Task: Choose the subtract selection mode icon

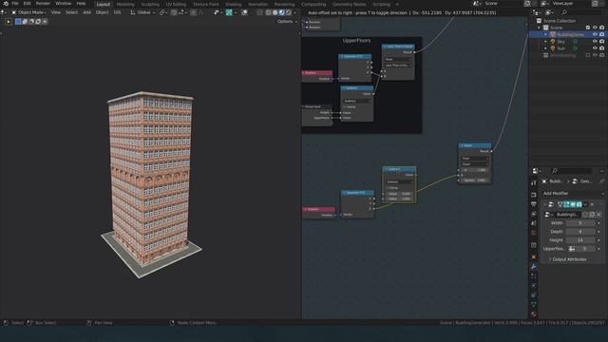Action: point(31,21)
